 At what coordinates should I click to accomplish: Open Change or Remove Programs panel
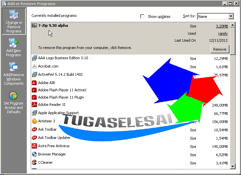tap(14, 21)
